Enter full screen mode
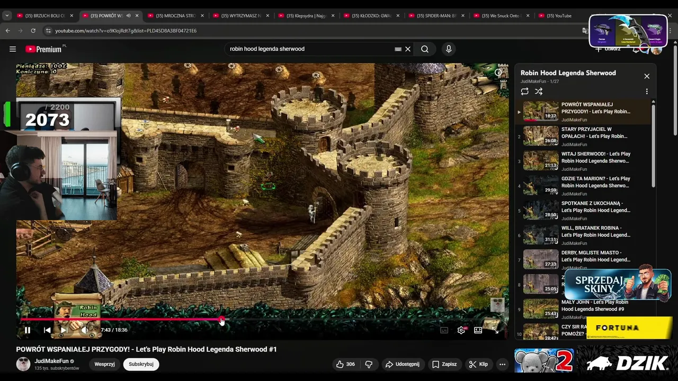The image size is (678, 381). (495, 330)
